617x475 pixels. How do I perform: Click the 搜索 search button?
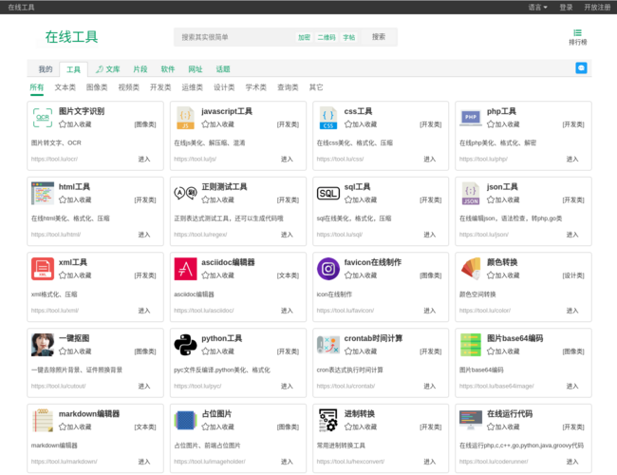(x=379, y=37)
